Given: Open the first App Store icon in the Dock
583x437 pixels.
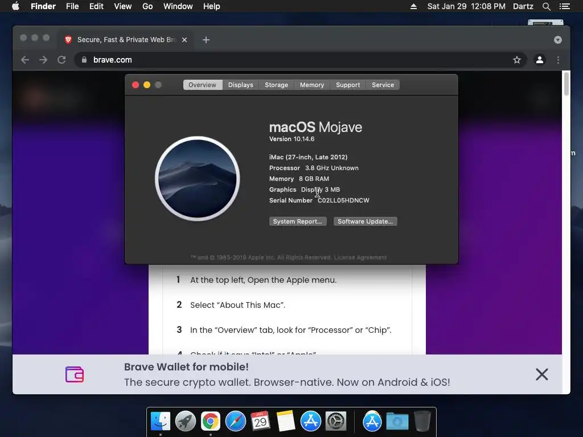Looking at the screenshot, I should pos(311,422).
